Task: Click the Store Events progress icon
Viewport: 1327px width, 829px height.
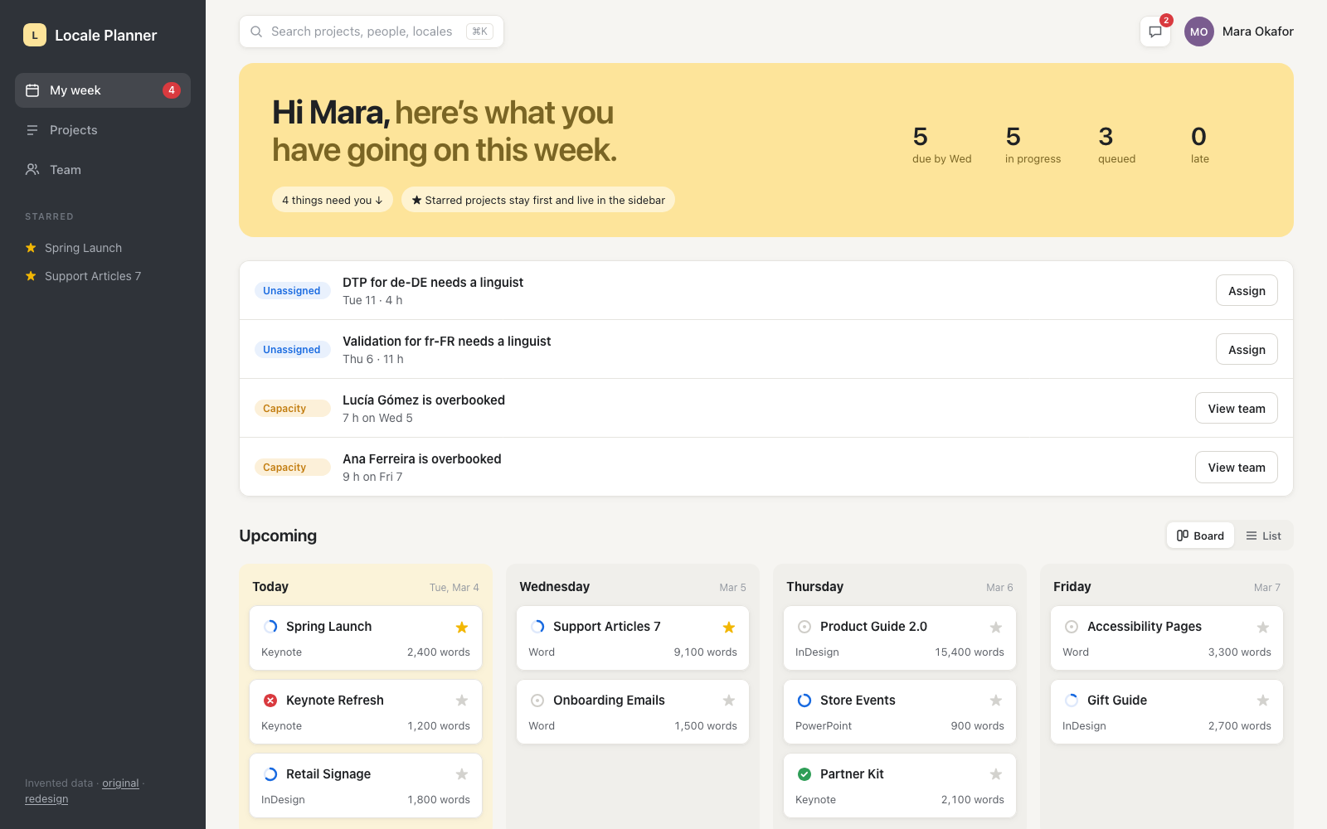Action: (x=804, y=701)
